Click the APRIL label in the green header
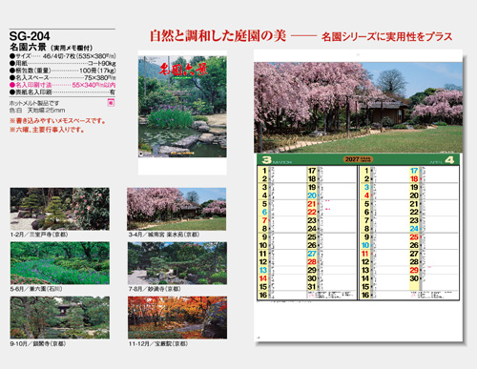The height and width of the screenshot is (369, 477). pyautogui.click(x=436, y=162)
